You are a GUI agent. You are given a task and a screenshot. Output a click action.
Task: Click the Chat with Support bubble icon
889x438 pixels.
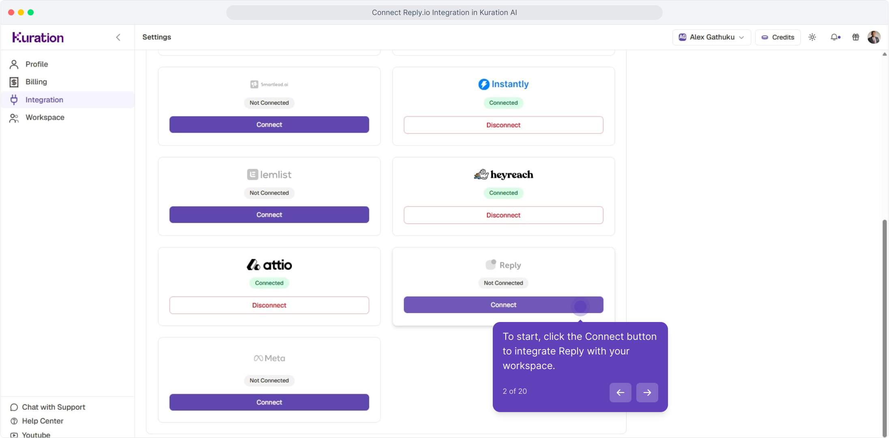point(14,407)
